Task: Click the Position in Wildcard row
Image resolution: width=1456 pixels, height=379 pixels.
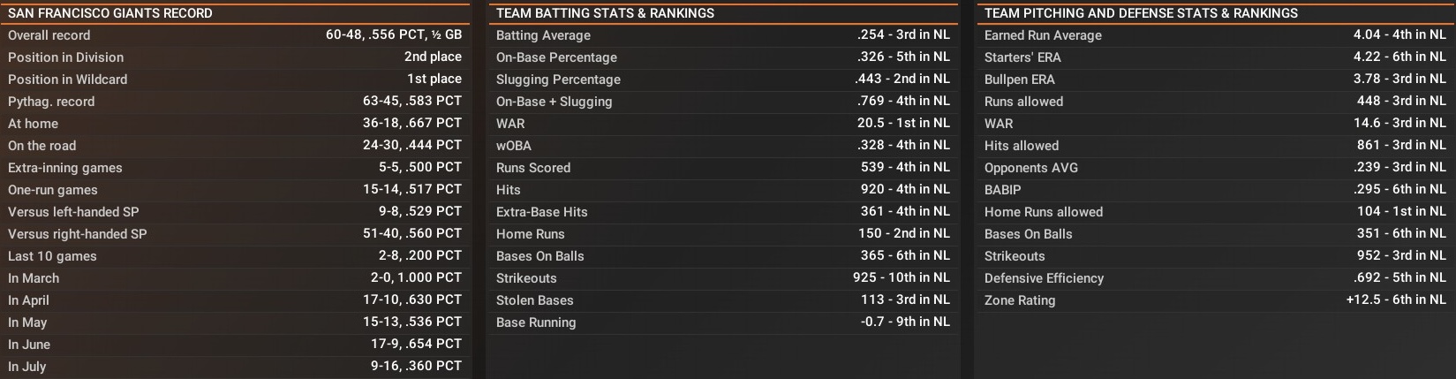Action: [234, 80]
